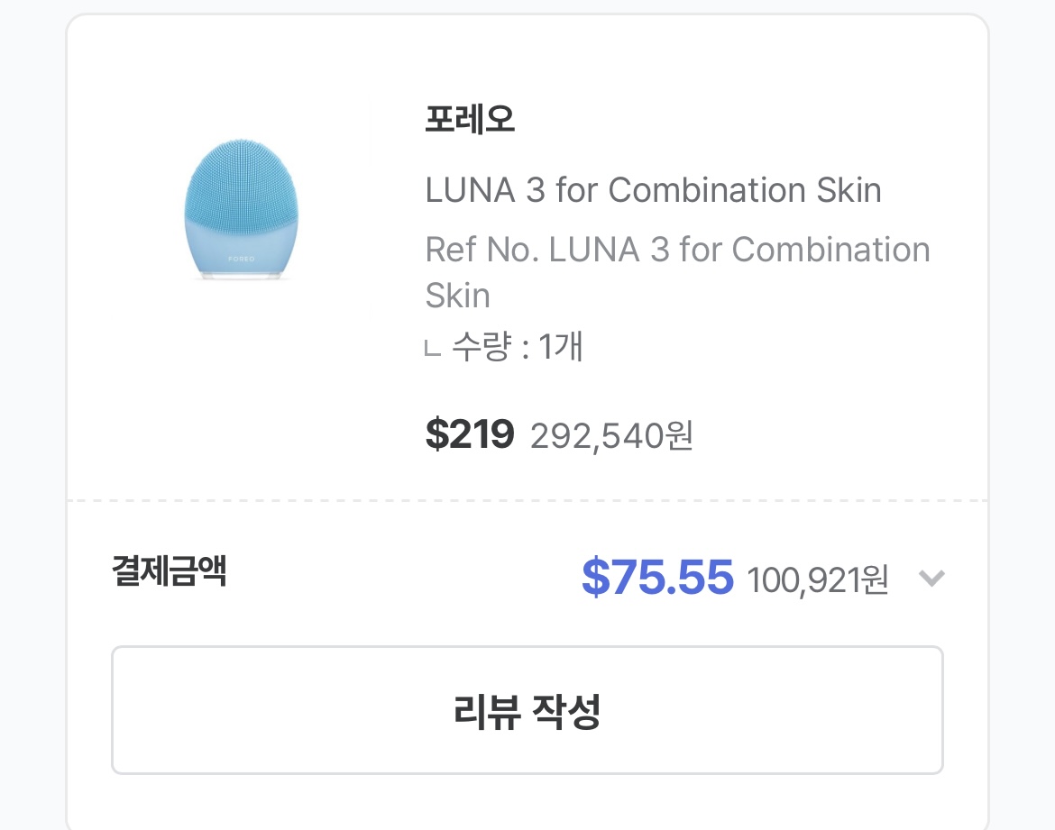The height and width of the screenshot is (830, 1055).
Task: Click the 1개 quantity count value
Action: pos(560,347)
